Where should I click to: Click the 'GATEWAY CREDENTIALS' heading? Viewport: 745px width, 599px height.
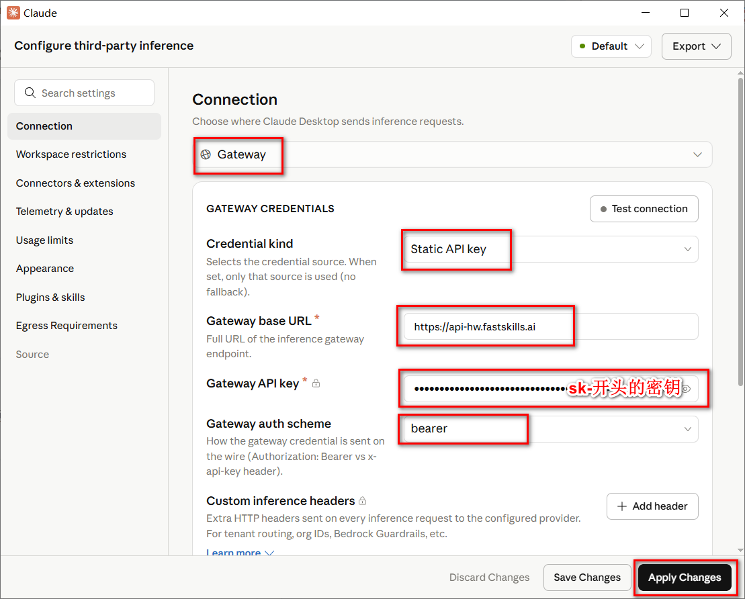click(270, 209)
